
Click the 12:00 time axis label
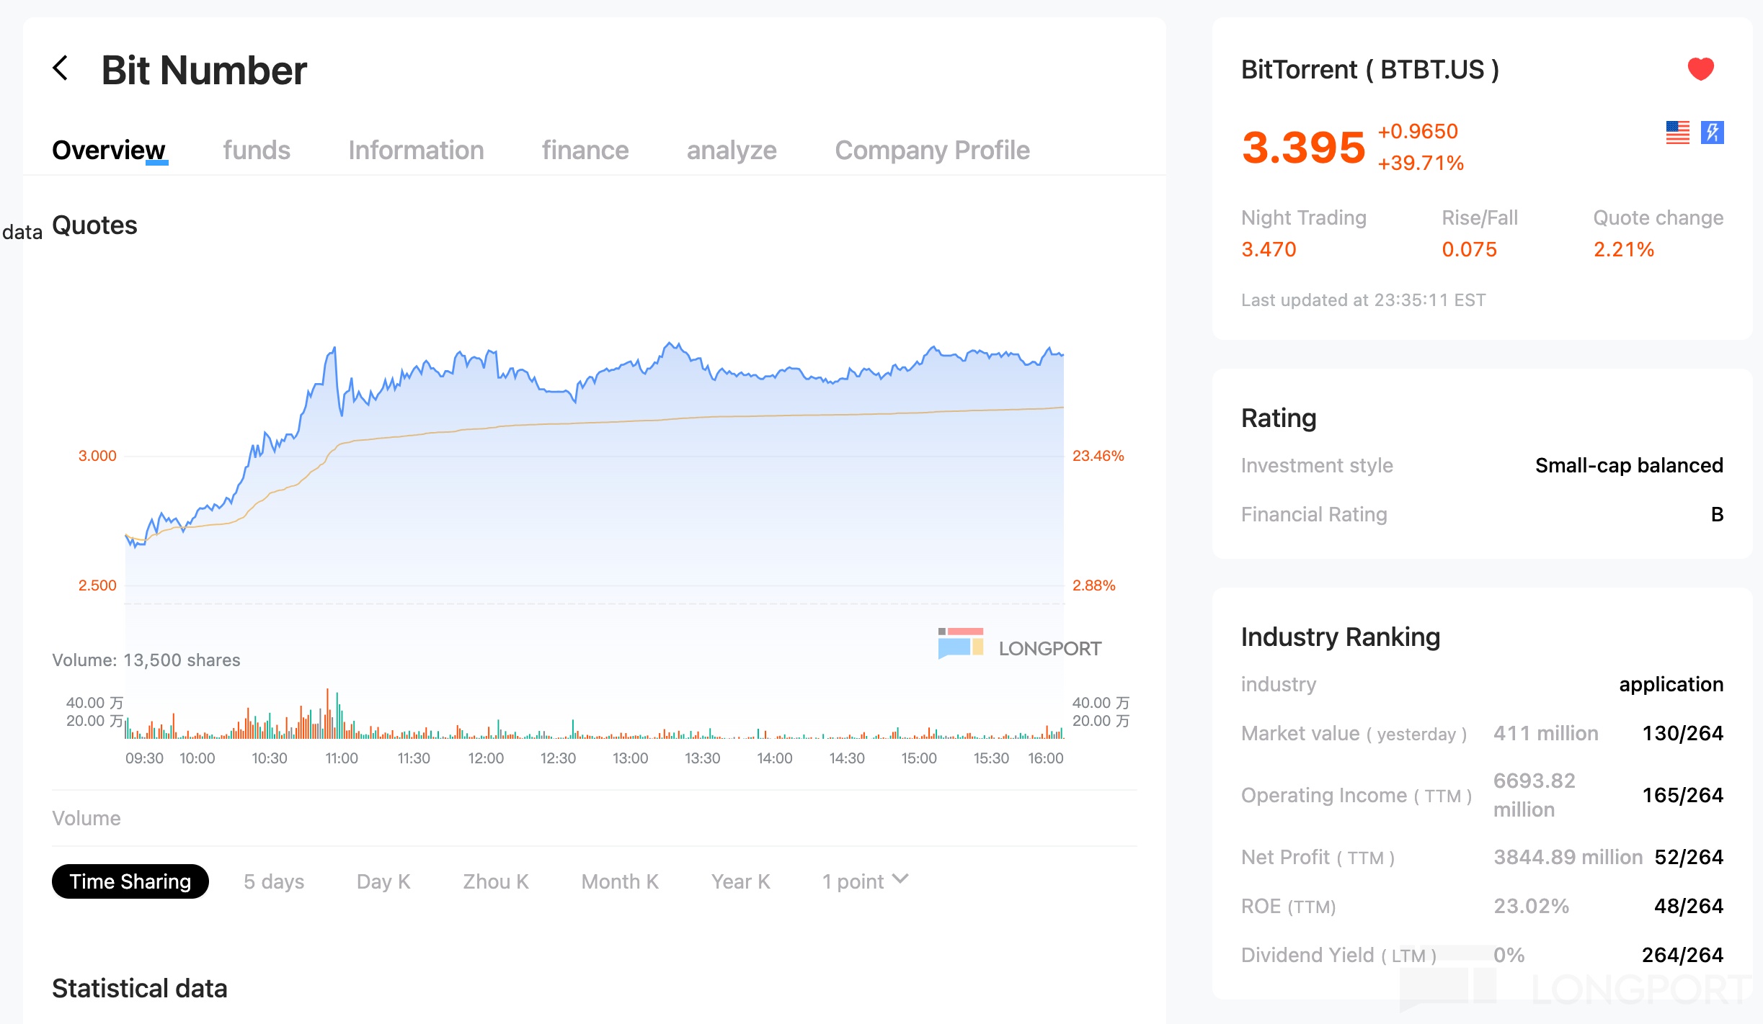486,758
